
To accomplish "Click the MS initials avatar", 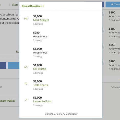I will [26, 19].
